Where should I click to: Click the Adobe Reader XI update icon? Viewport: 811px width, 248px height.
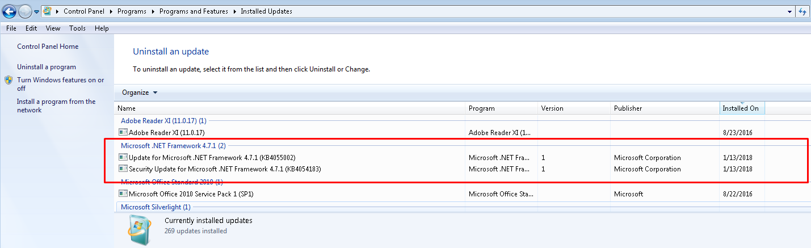[123, 132]
